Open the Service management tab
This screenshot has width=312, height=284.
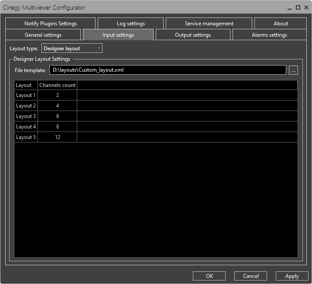coord(209,24)
